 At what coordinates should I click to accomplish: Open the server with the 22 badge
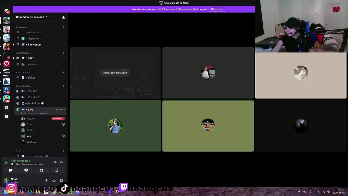(7, 90)
